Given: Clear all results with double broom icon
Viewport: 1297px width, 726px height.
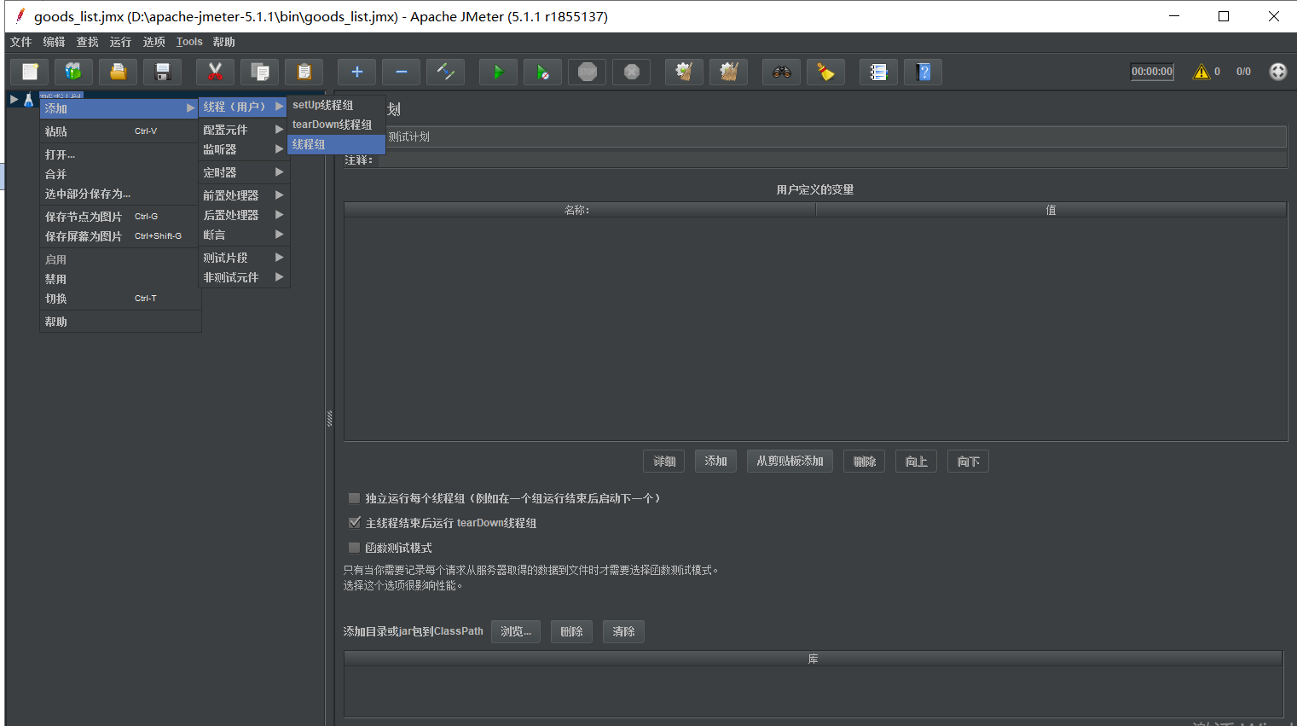Looking at the screenshot, I should (x=729, y=72).
